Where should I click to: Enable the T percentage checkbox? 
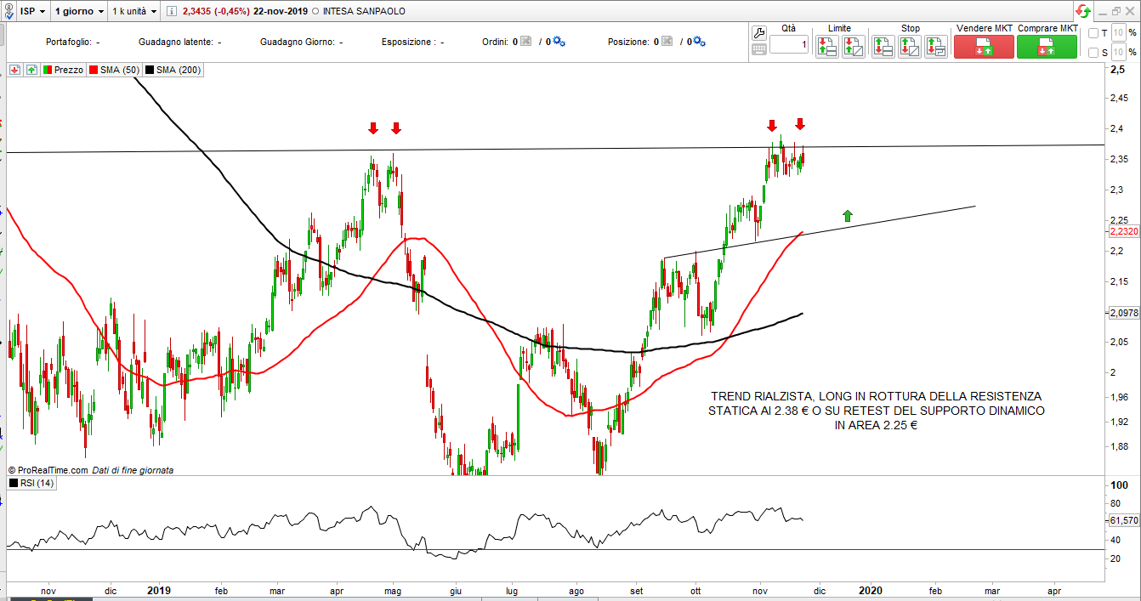pyautogui.click(x=1093, y=33)
